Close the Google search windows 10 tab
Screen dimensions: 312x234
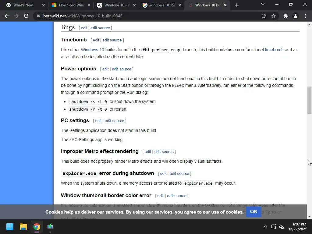click(x=180, y=5)
